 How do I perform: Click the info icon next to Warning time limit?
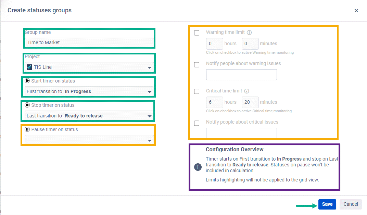[x=249, y=33]
